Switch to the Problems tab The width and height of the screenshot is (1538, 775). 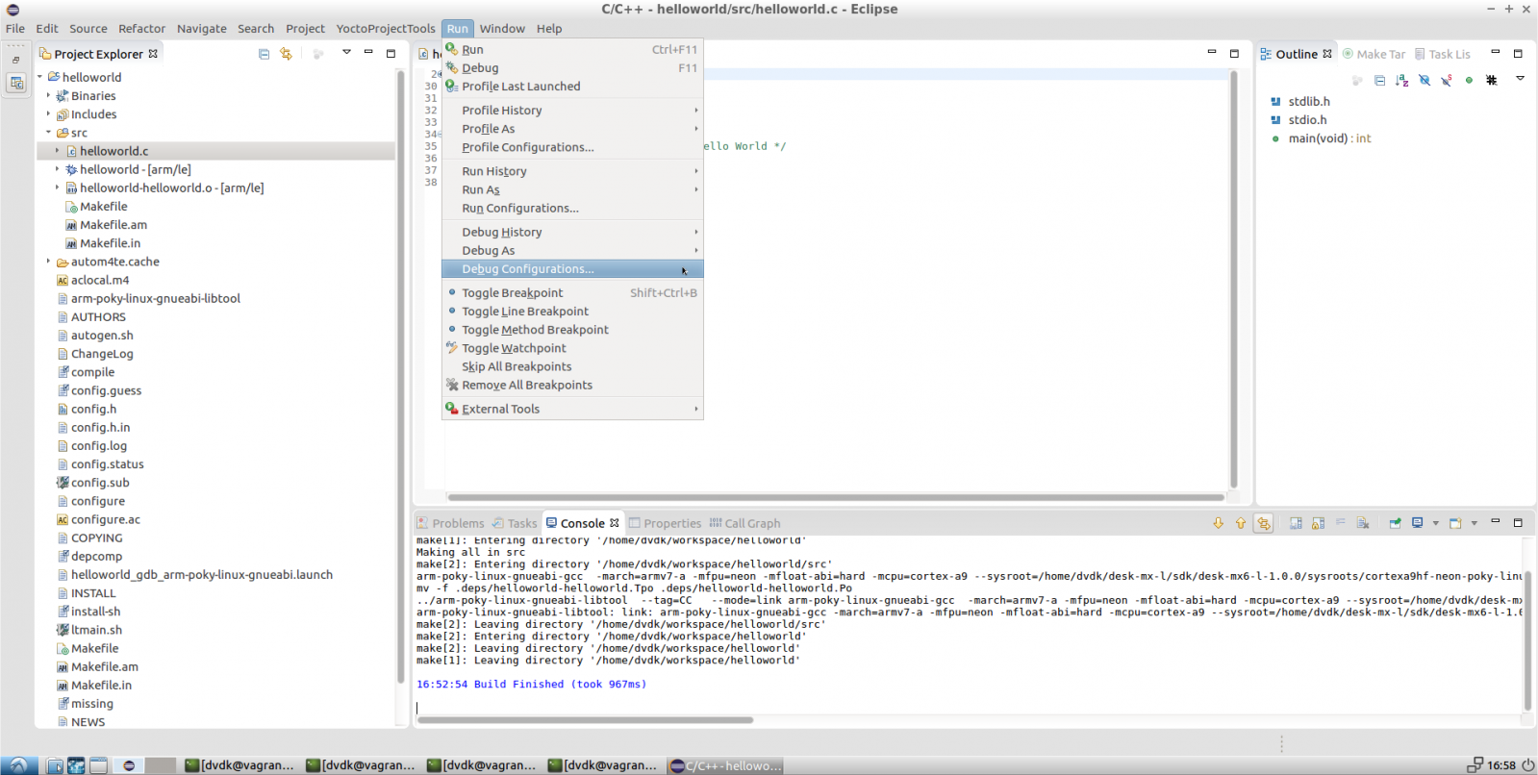coord(450,523)
